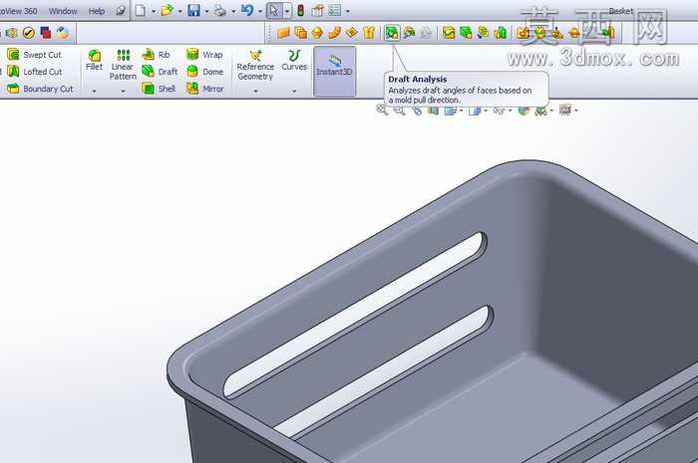Click the Filled Surface diamond icon

click(x=352, y=33)
